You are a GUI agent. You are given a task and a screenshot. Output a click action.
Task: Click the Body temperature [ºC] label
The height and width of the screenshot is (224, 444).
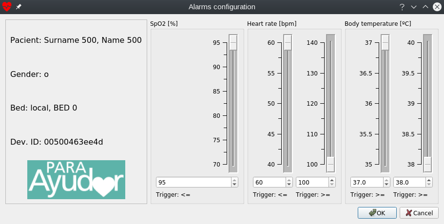pos(378,24)
